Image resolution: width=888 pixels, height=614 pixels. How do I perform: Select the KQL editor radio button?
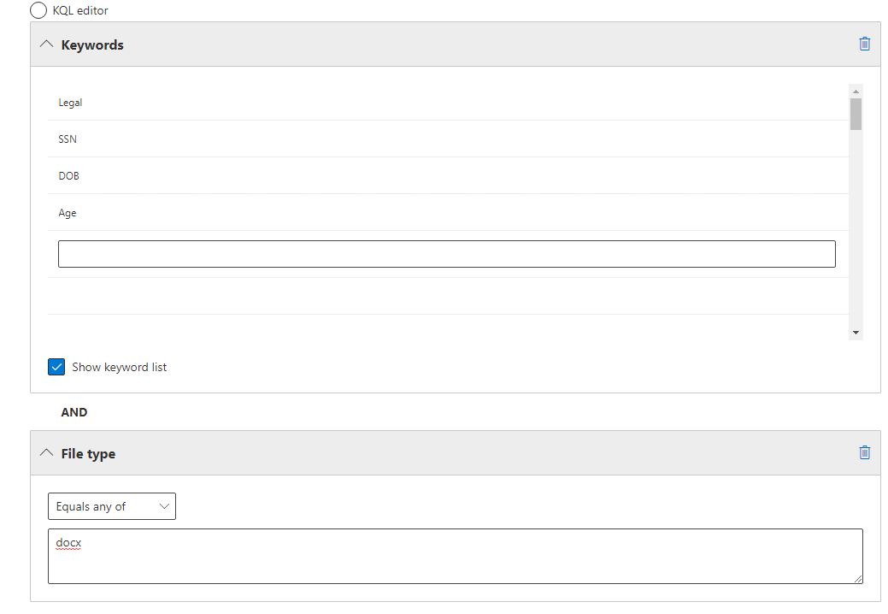point(38,10)
